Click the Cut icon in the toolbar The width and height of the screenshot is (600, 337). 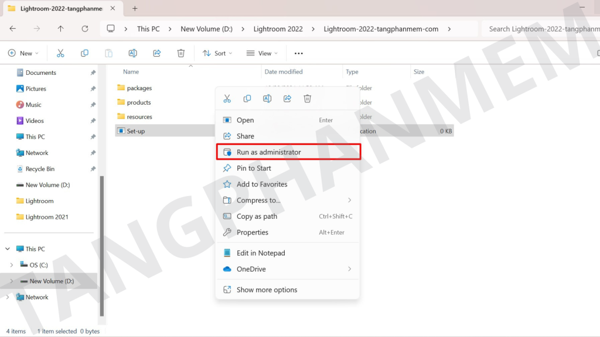[x=60, y=53]
